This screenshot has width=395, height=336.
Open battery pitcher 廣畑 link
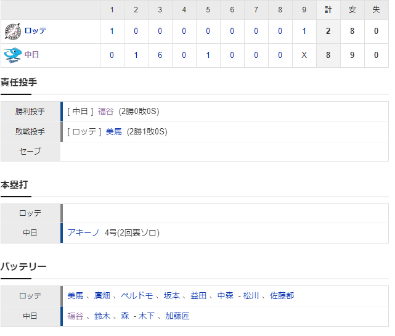click(102, 296)
